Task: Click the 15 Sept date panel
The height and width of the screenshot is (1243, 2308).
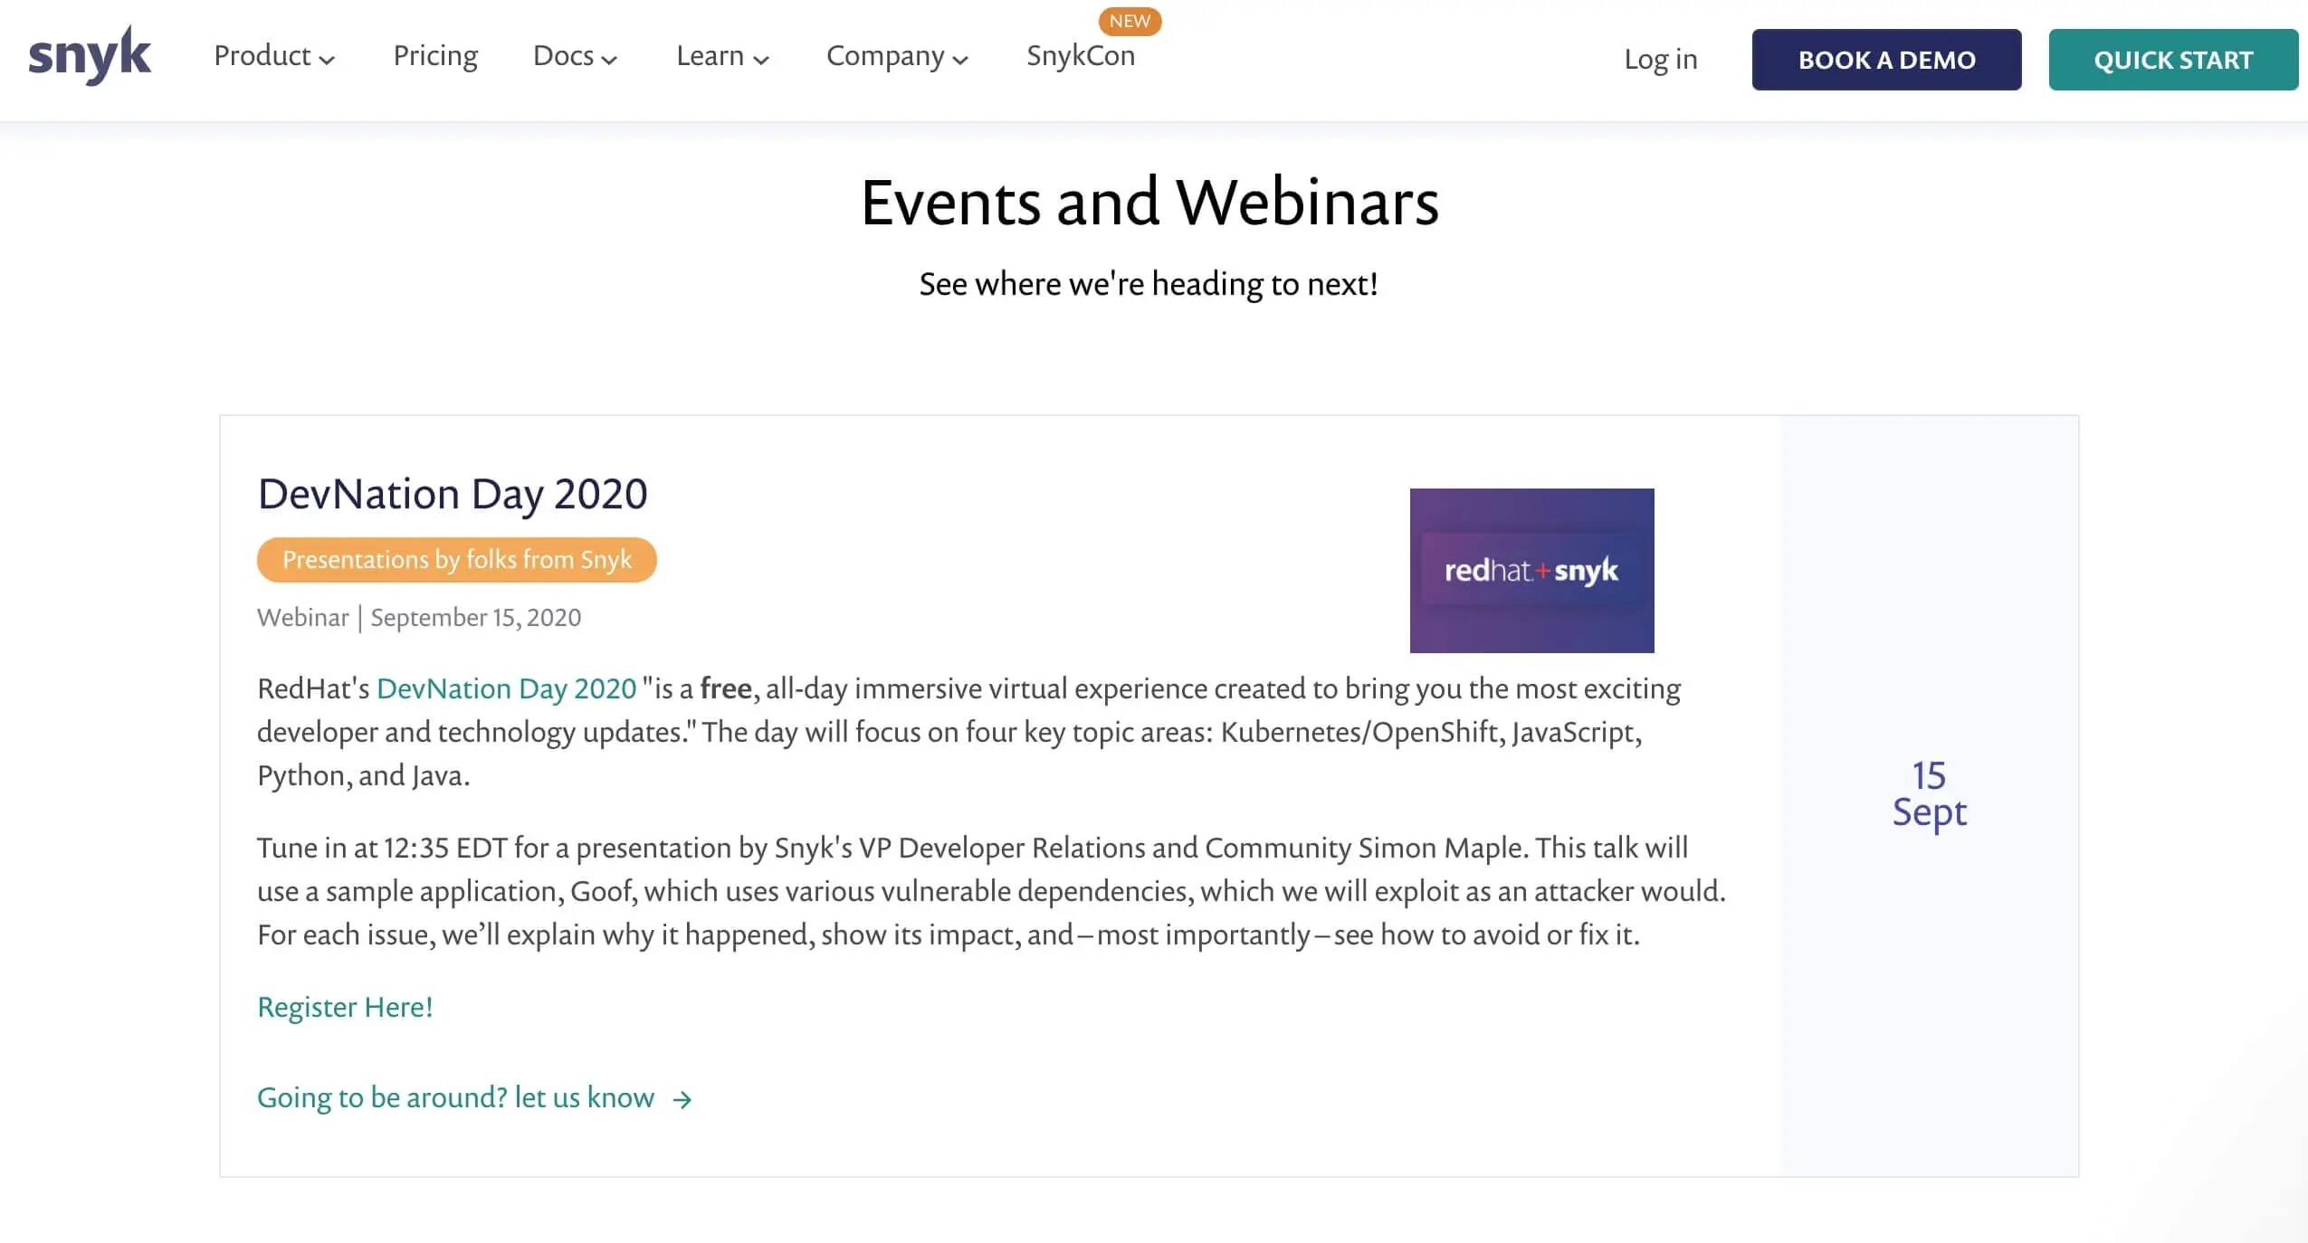Action: pyautogui.click(x=1929, y=794)
